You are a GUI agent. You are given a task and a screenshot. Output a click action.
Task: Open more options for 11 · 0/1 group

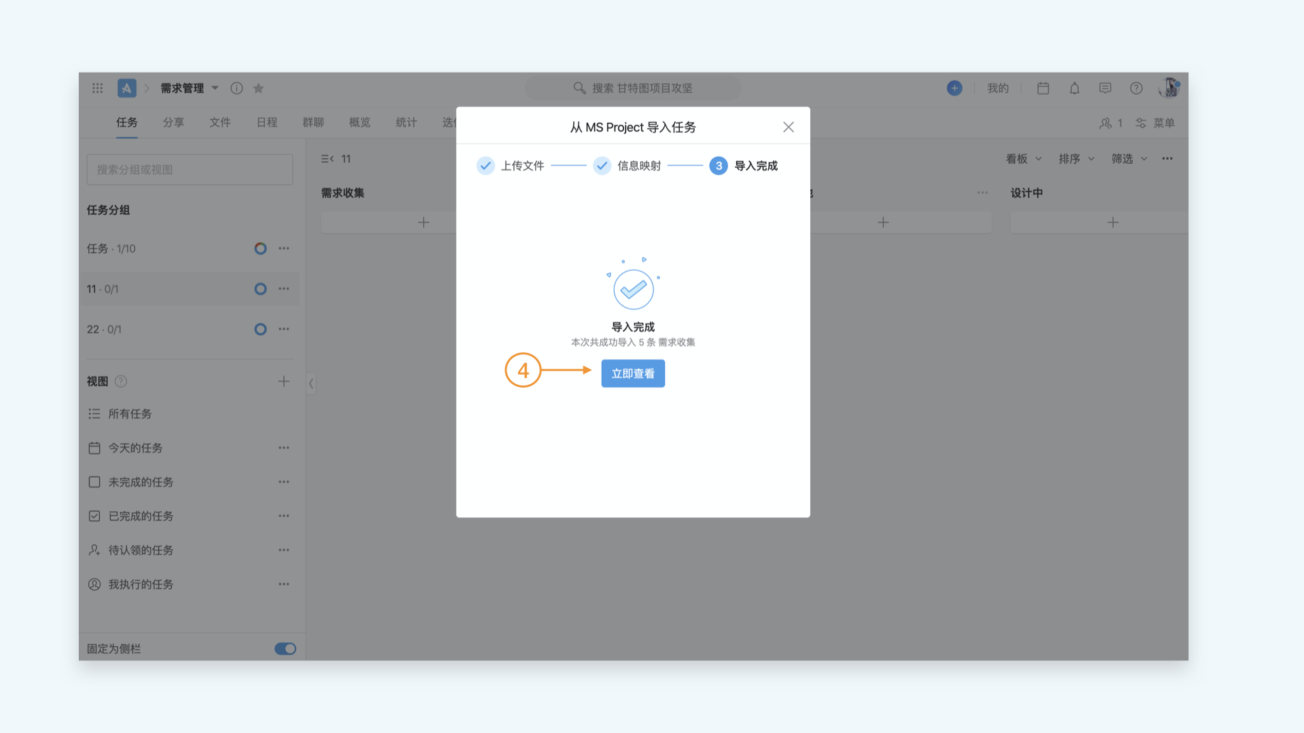pos(284,289)
